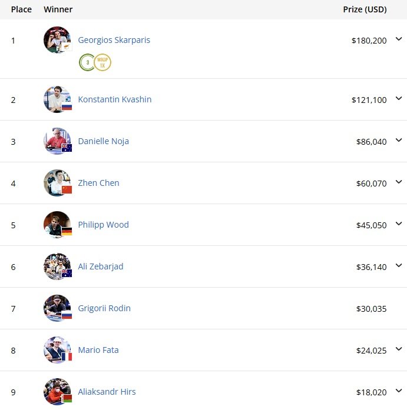Viewport: 407px width, 410px height.
Task: Click Mario Fata's avatar with French flag
Action: [x=57, y=350]
